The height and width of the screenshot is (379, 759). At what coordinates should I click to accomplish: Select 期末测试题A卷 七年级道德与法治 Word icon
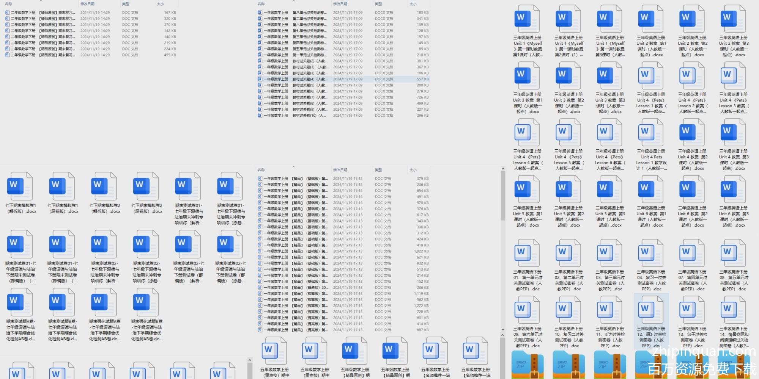20,302
